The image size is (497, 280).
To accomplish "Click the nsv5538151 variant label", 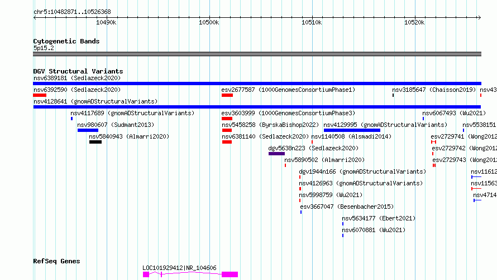I will coord(479,125).
